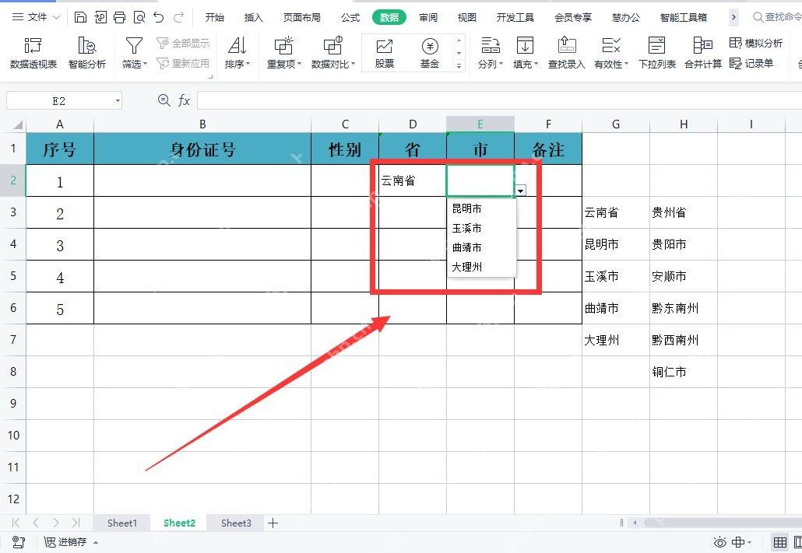The height and width of the screenshot is (553, 802).
Task: Open 数据对比 data compare tool
Action: [333, 53]
